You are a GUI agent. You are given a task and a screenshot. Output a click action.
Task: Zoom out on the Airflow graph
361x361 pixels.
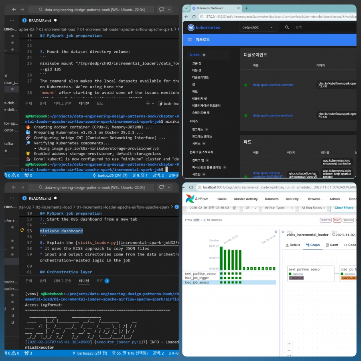[x=289, y=350]
